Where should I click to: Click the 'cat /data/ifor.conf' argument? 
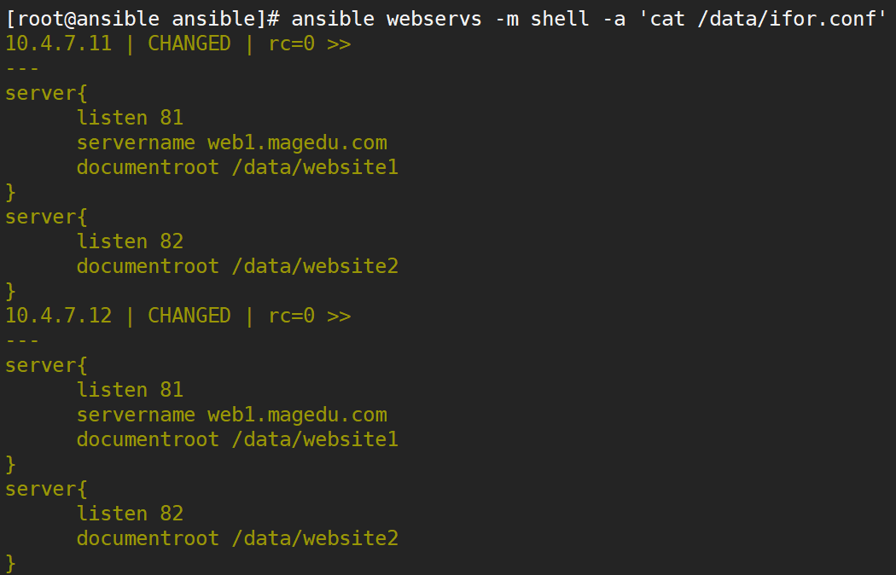763,19
